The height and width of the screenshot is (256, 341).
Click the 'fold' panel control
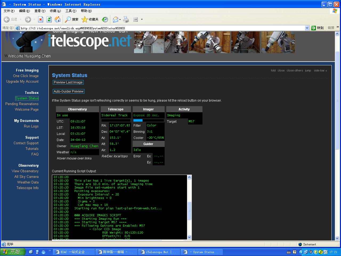[273, 71]
